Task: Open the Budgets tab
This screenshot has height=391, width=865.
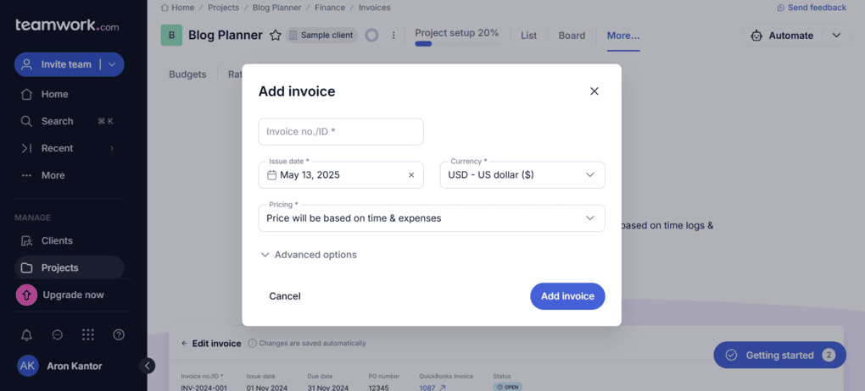Action: 187,74
